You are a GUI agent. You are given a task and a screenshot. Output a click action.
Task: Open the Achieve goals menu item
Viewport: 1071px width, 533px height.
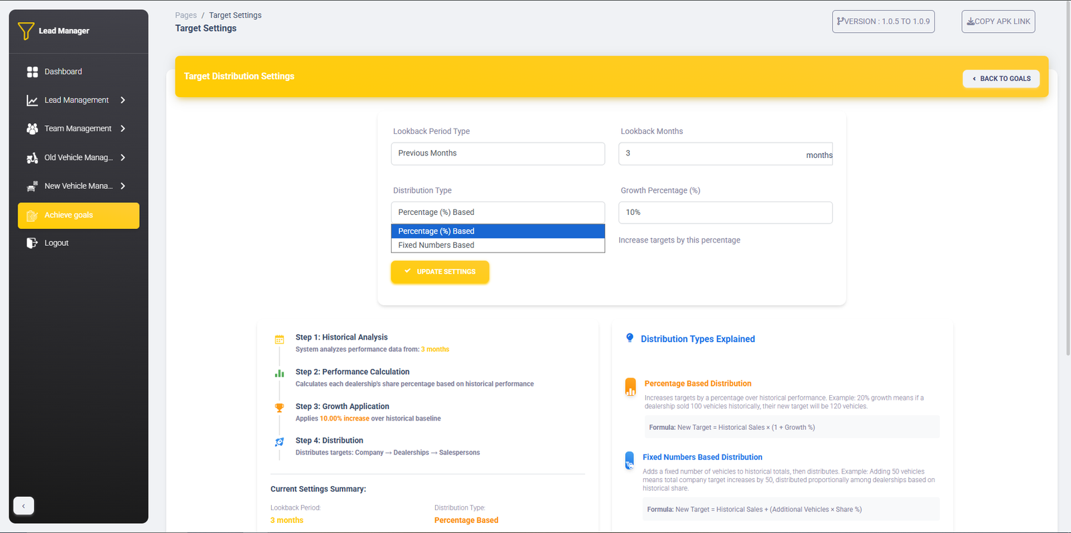78,216
